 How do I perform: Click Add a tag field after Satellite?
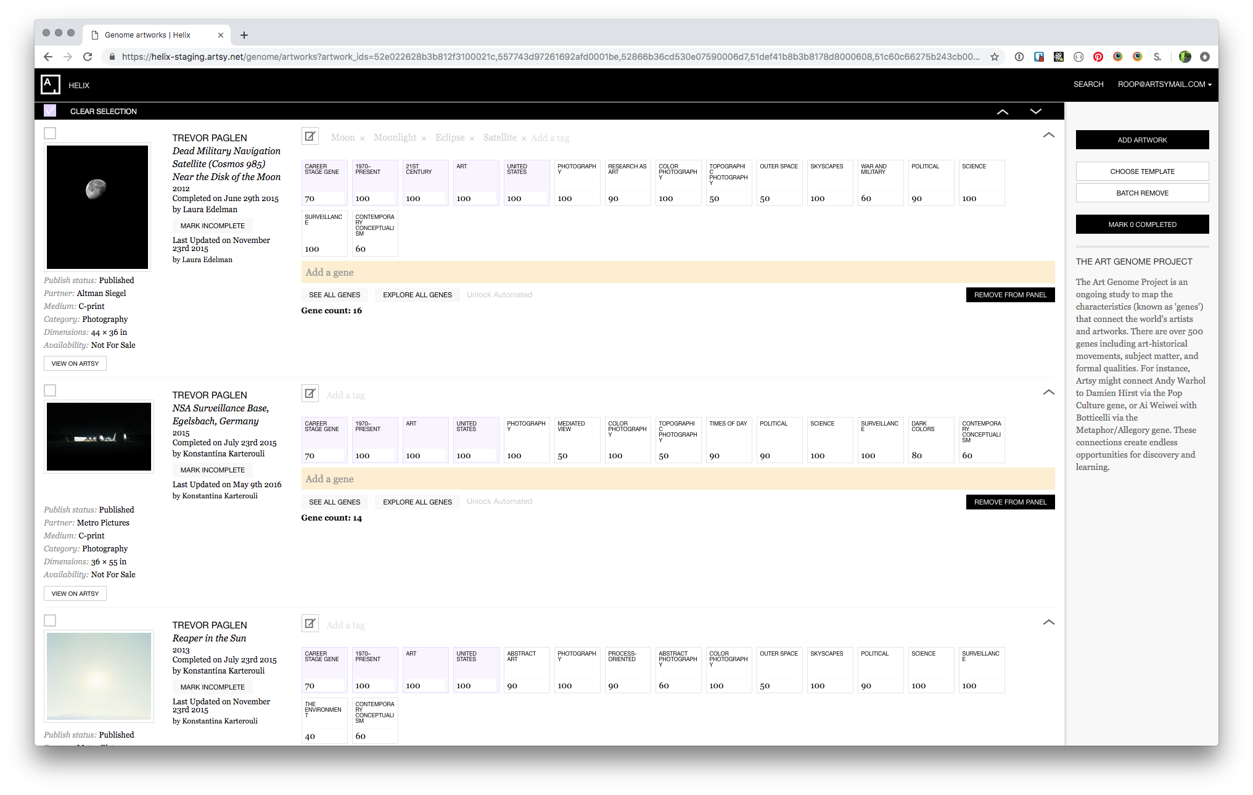point(550,138)
